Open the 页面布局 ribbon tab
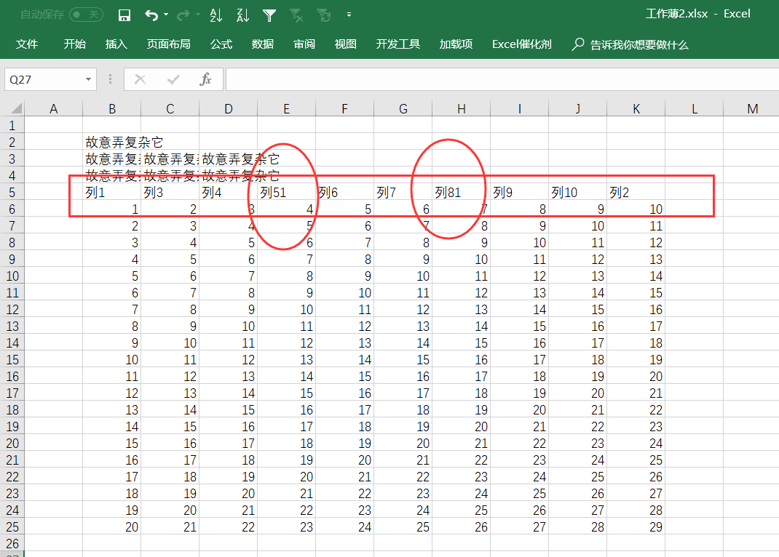The width and height of the screenshot is (779, 557). (x=168, y=44)
